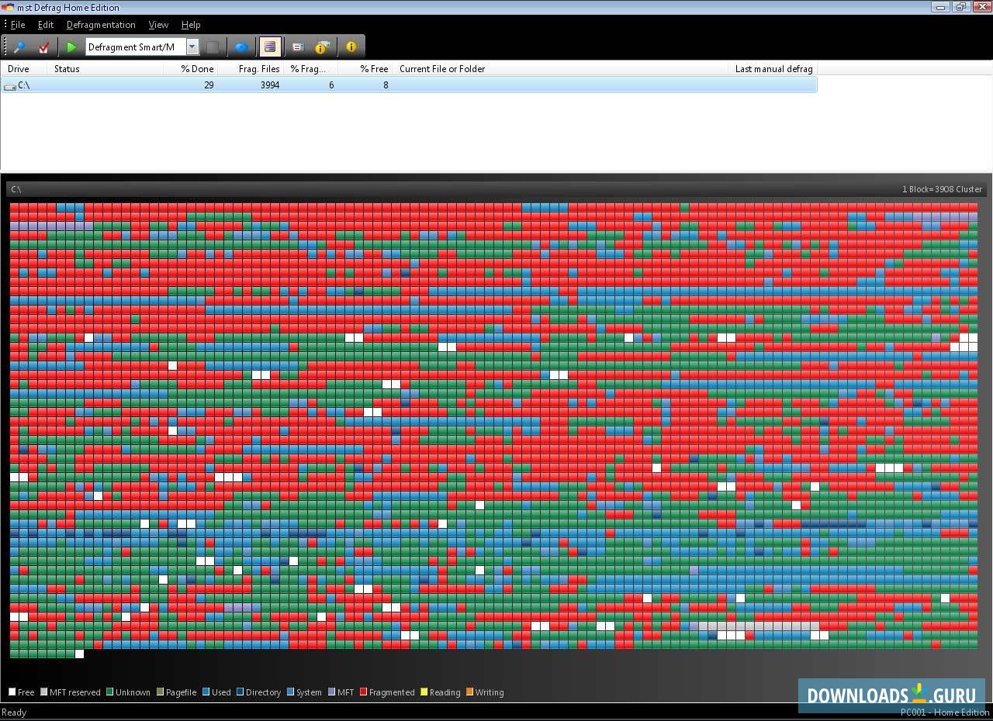
Task: Open the View menu
Action: pos(158,25)
